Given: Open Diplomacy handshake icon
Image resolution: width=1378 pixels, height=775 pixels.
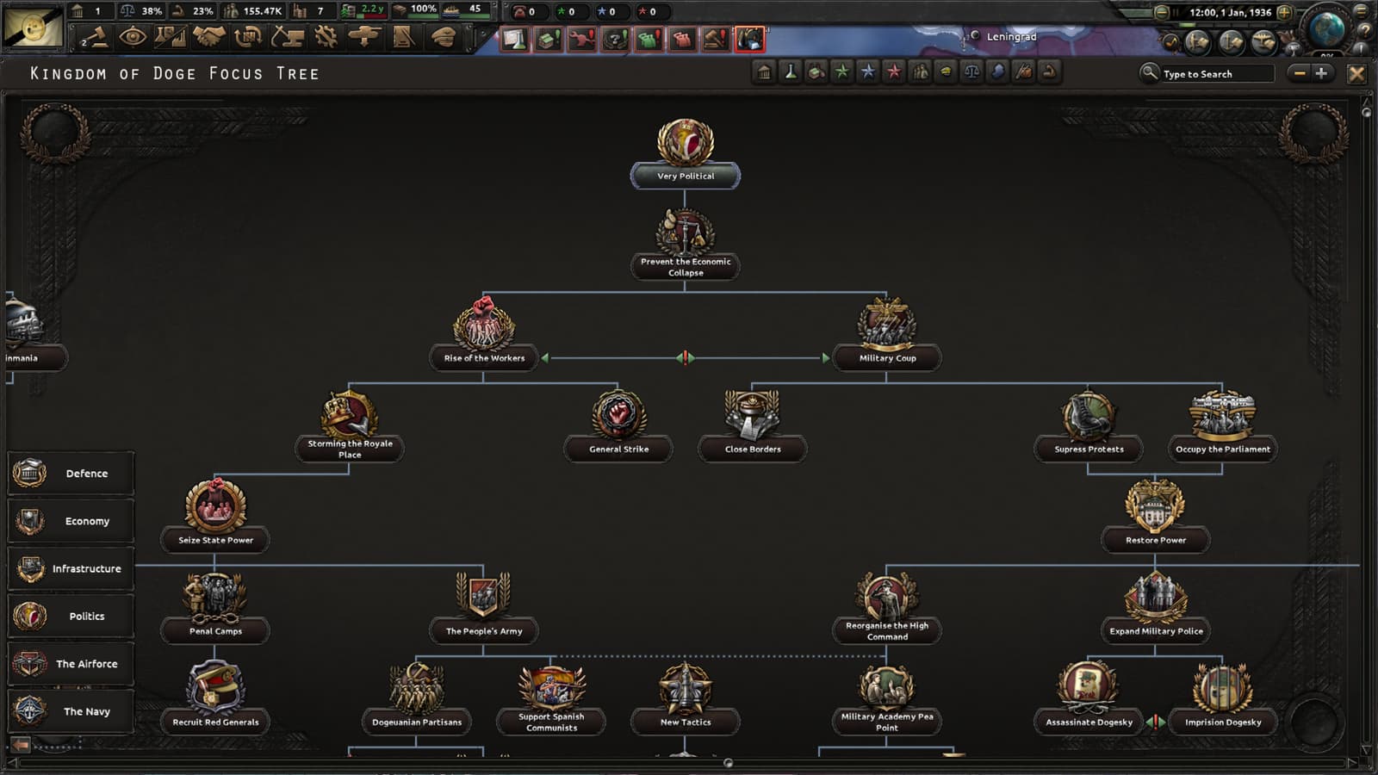Looking at the screenshot, I should point(209,36).
